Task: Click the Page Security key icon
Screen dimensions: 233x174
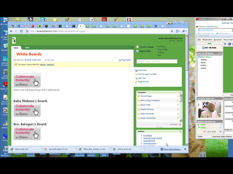Action: tap(136, 82)
